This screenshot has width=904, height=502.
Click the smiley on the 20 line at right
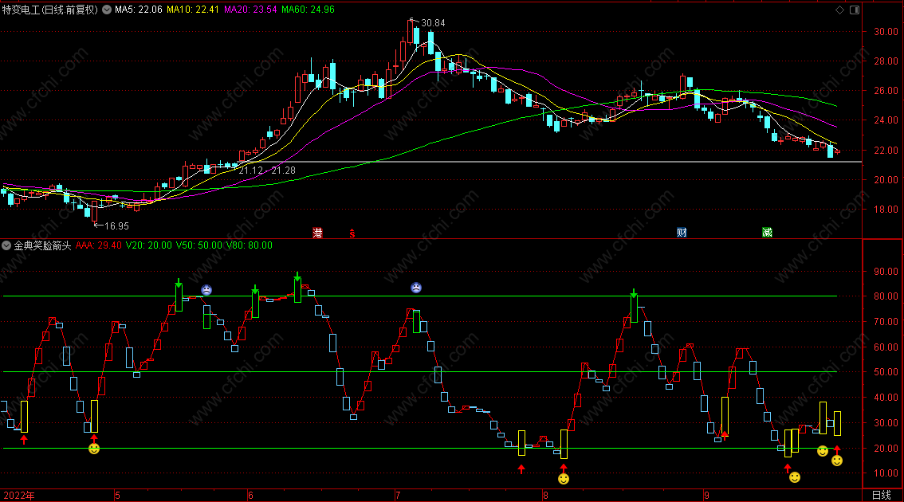(x=823, y=451)
